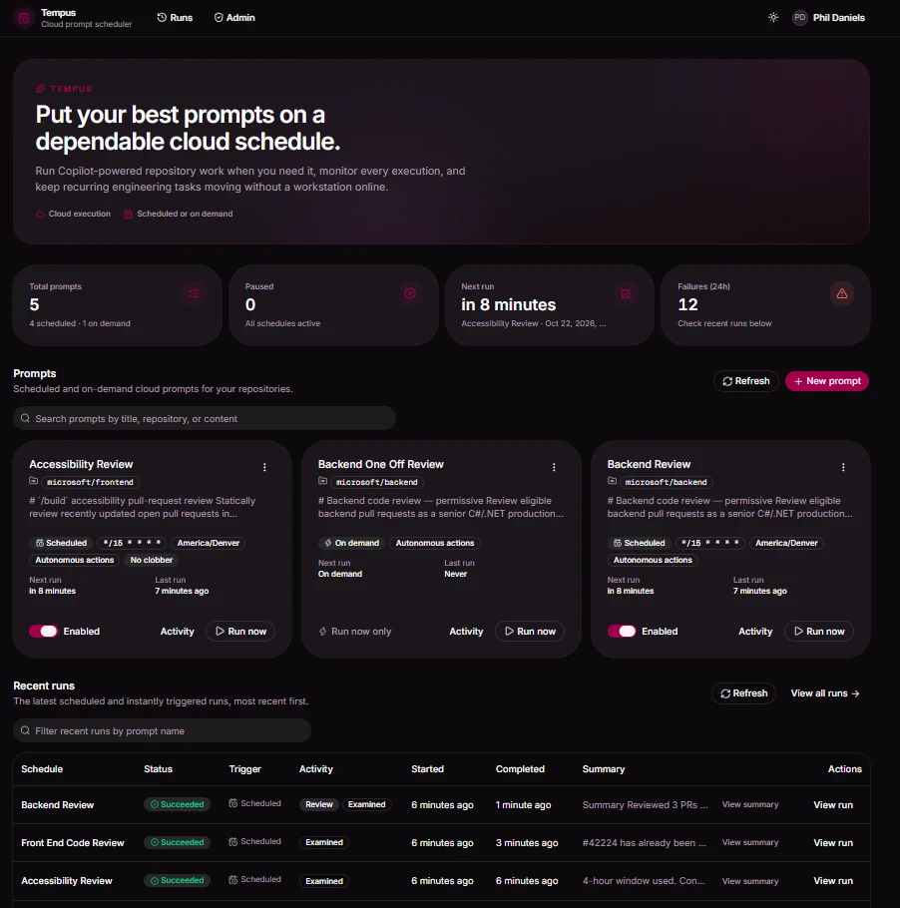Click the On demand badge on Backend One Off Review
Screen dimensions: 900x908
click(351, 543)
